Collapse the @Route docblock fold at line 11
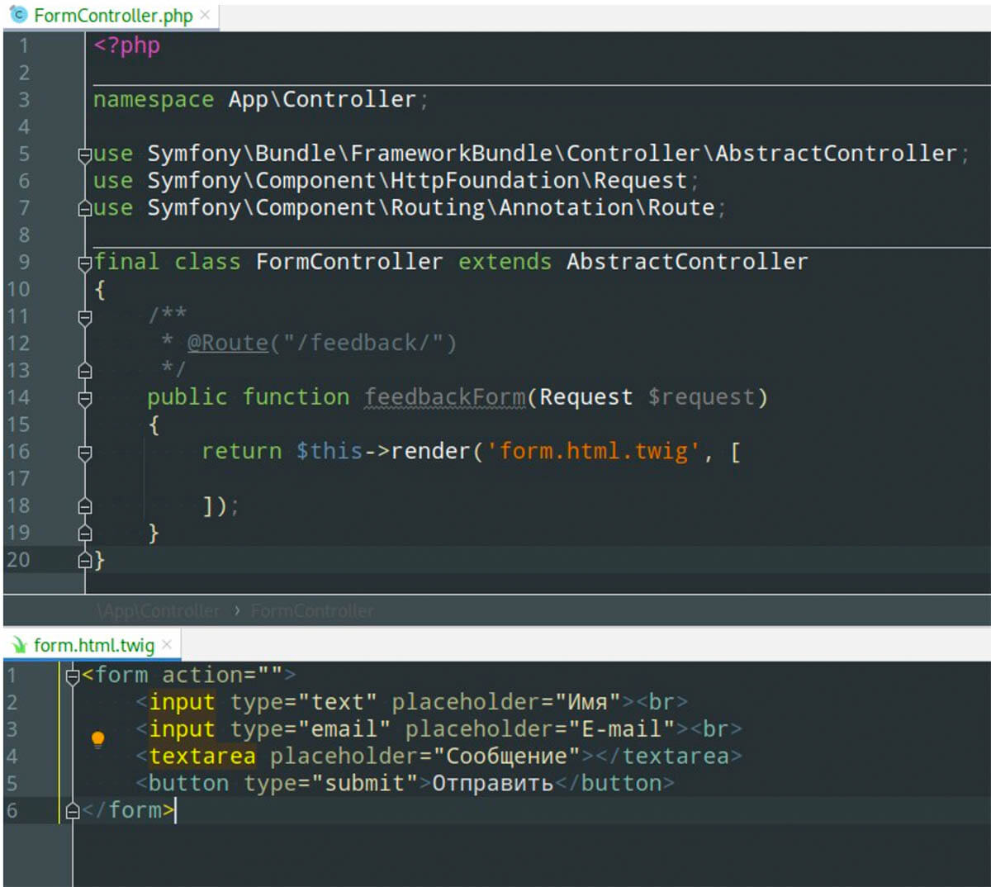 (86, 315)
